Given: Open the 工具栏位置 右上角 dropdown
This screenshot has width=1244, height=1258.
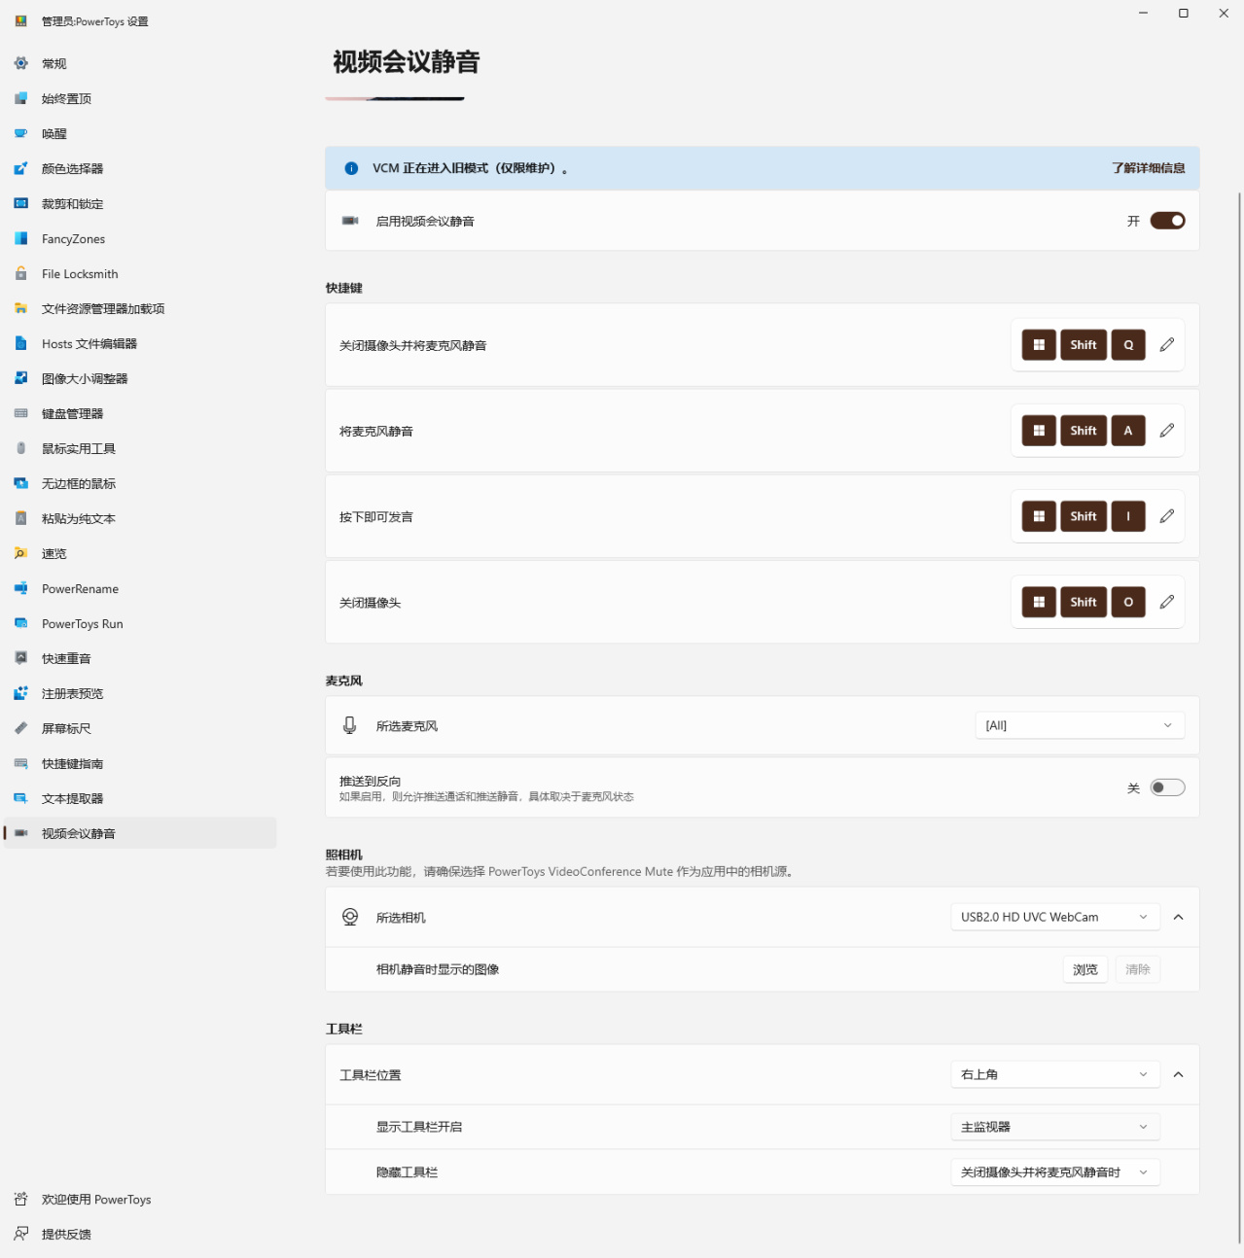Looking at the screenshot, I should coord(1055,1074).
